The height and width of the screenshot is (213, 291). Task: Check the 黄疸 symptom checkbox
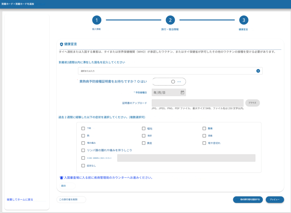[x=144, y=143]
